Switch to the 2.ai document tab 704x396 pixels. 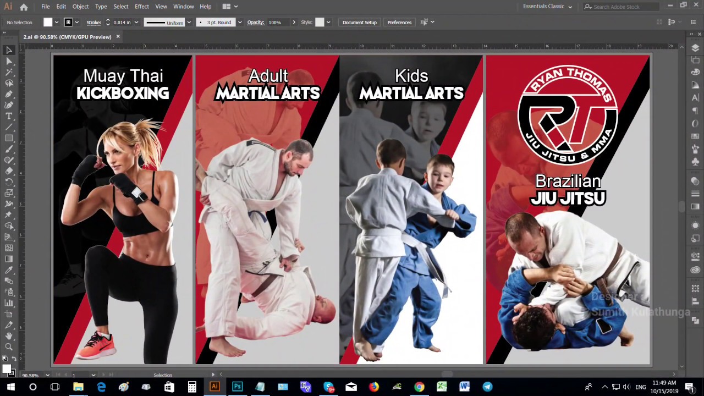(67, 37)
